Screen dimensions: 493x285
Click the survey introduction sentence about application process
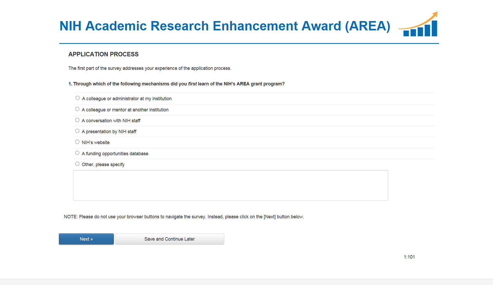150,68
